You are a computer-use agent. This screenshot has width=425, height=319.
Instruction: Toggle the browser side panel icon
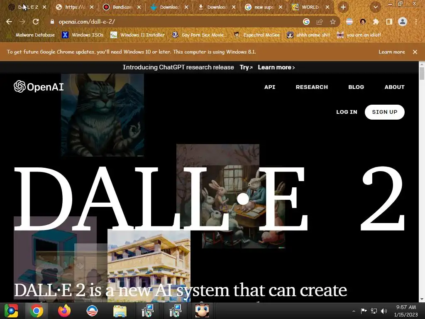pos(389,22)
